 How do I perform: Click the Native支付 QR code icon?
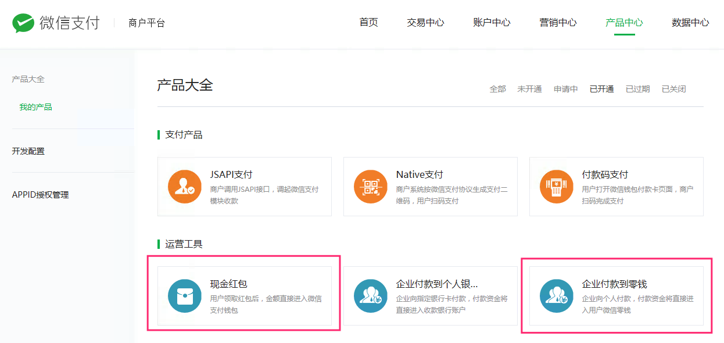click(x=371, y=187)
